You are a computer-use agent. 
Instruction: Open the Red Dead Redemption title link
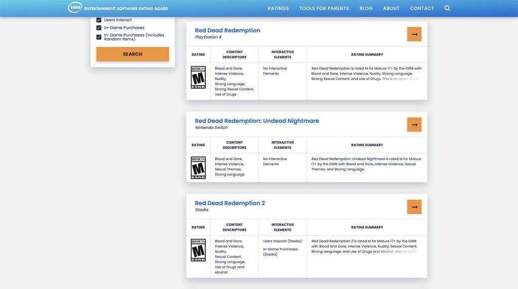227,30
